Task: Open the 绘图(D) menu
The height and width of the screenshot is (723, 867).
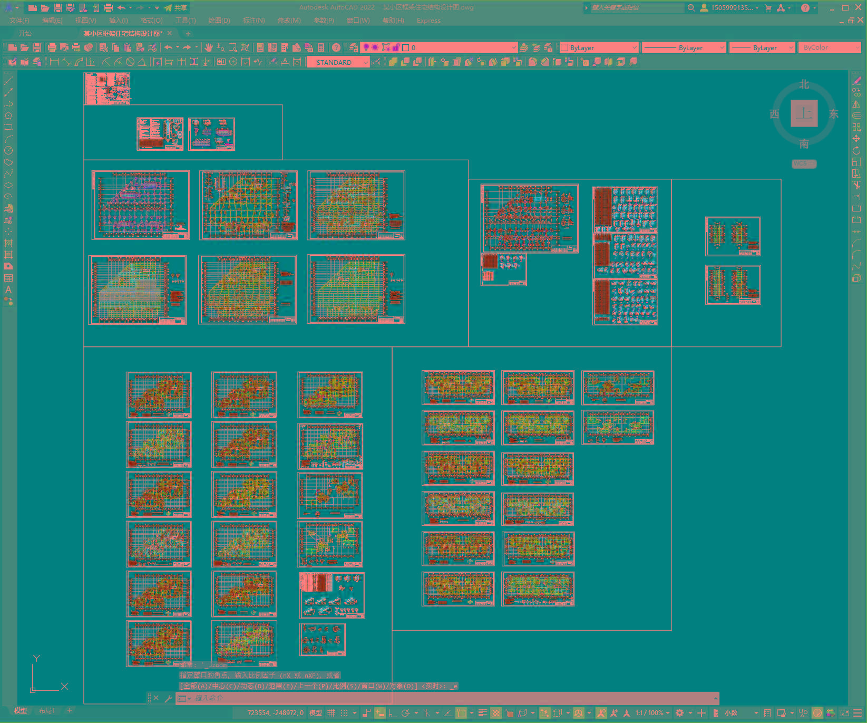Action: [x=219, y=21]
